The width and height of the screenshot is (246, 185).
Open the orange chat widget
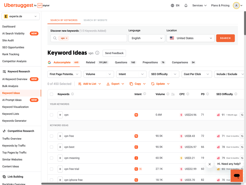click(x=236, y=176)
